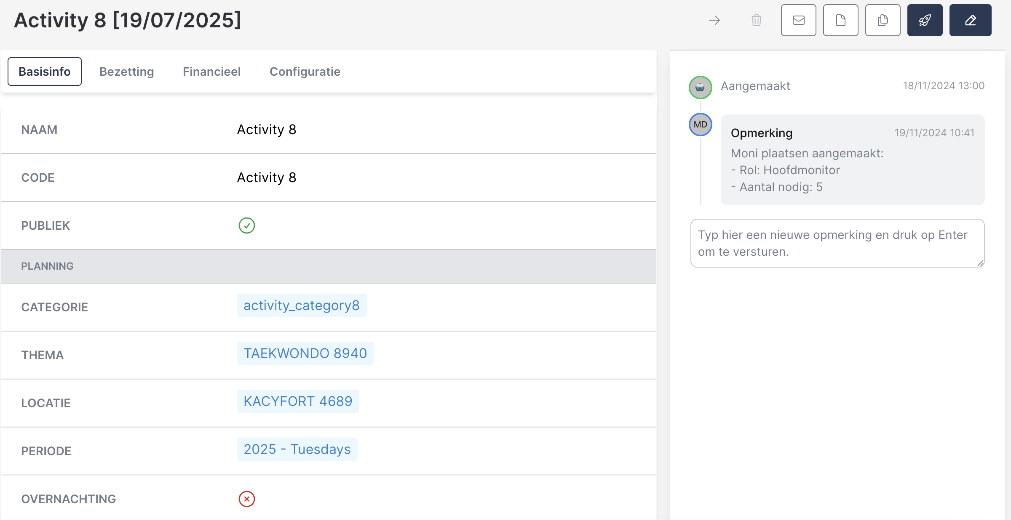The height and width of the screenshot is (520, 1011).
Task: Follow the KACYFORT 4689 location link
Action: [x=297, y=401]
